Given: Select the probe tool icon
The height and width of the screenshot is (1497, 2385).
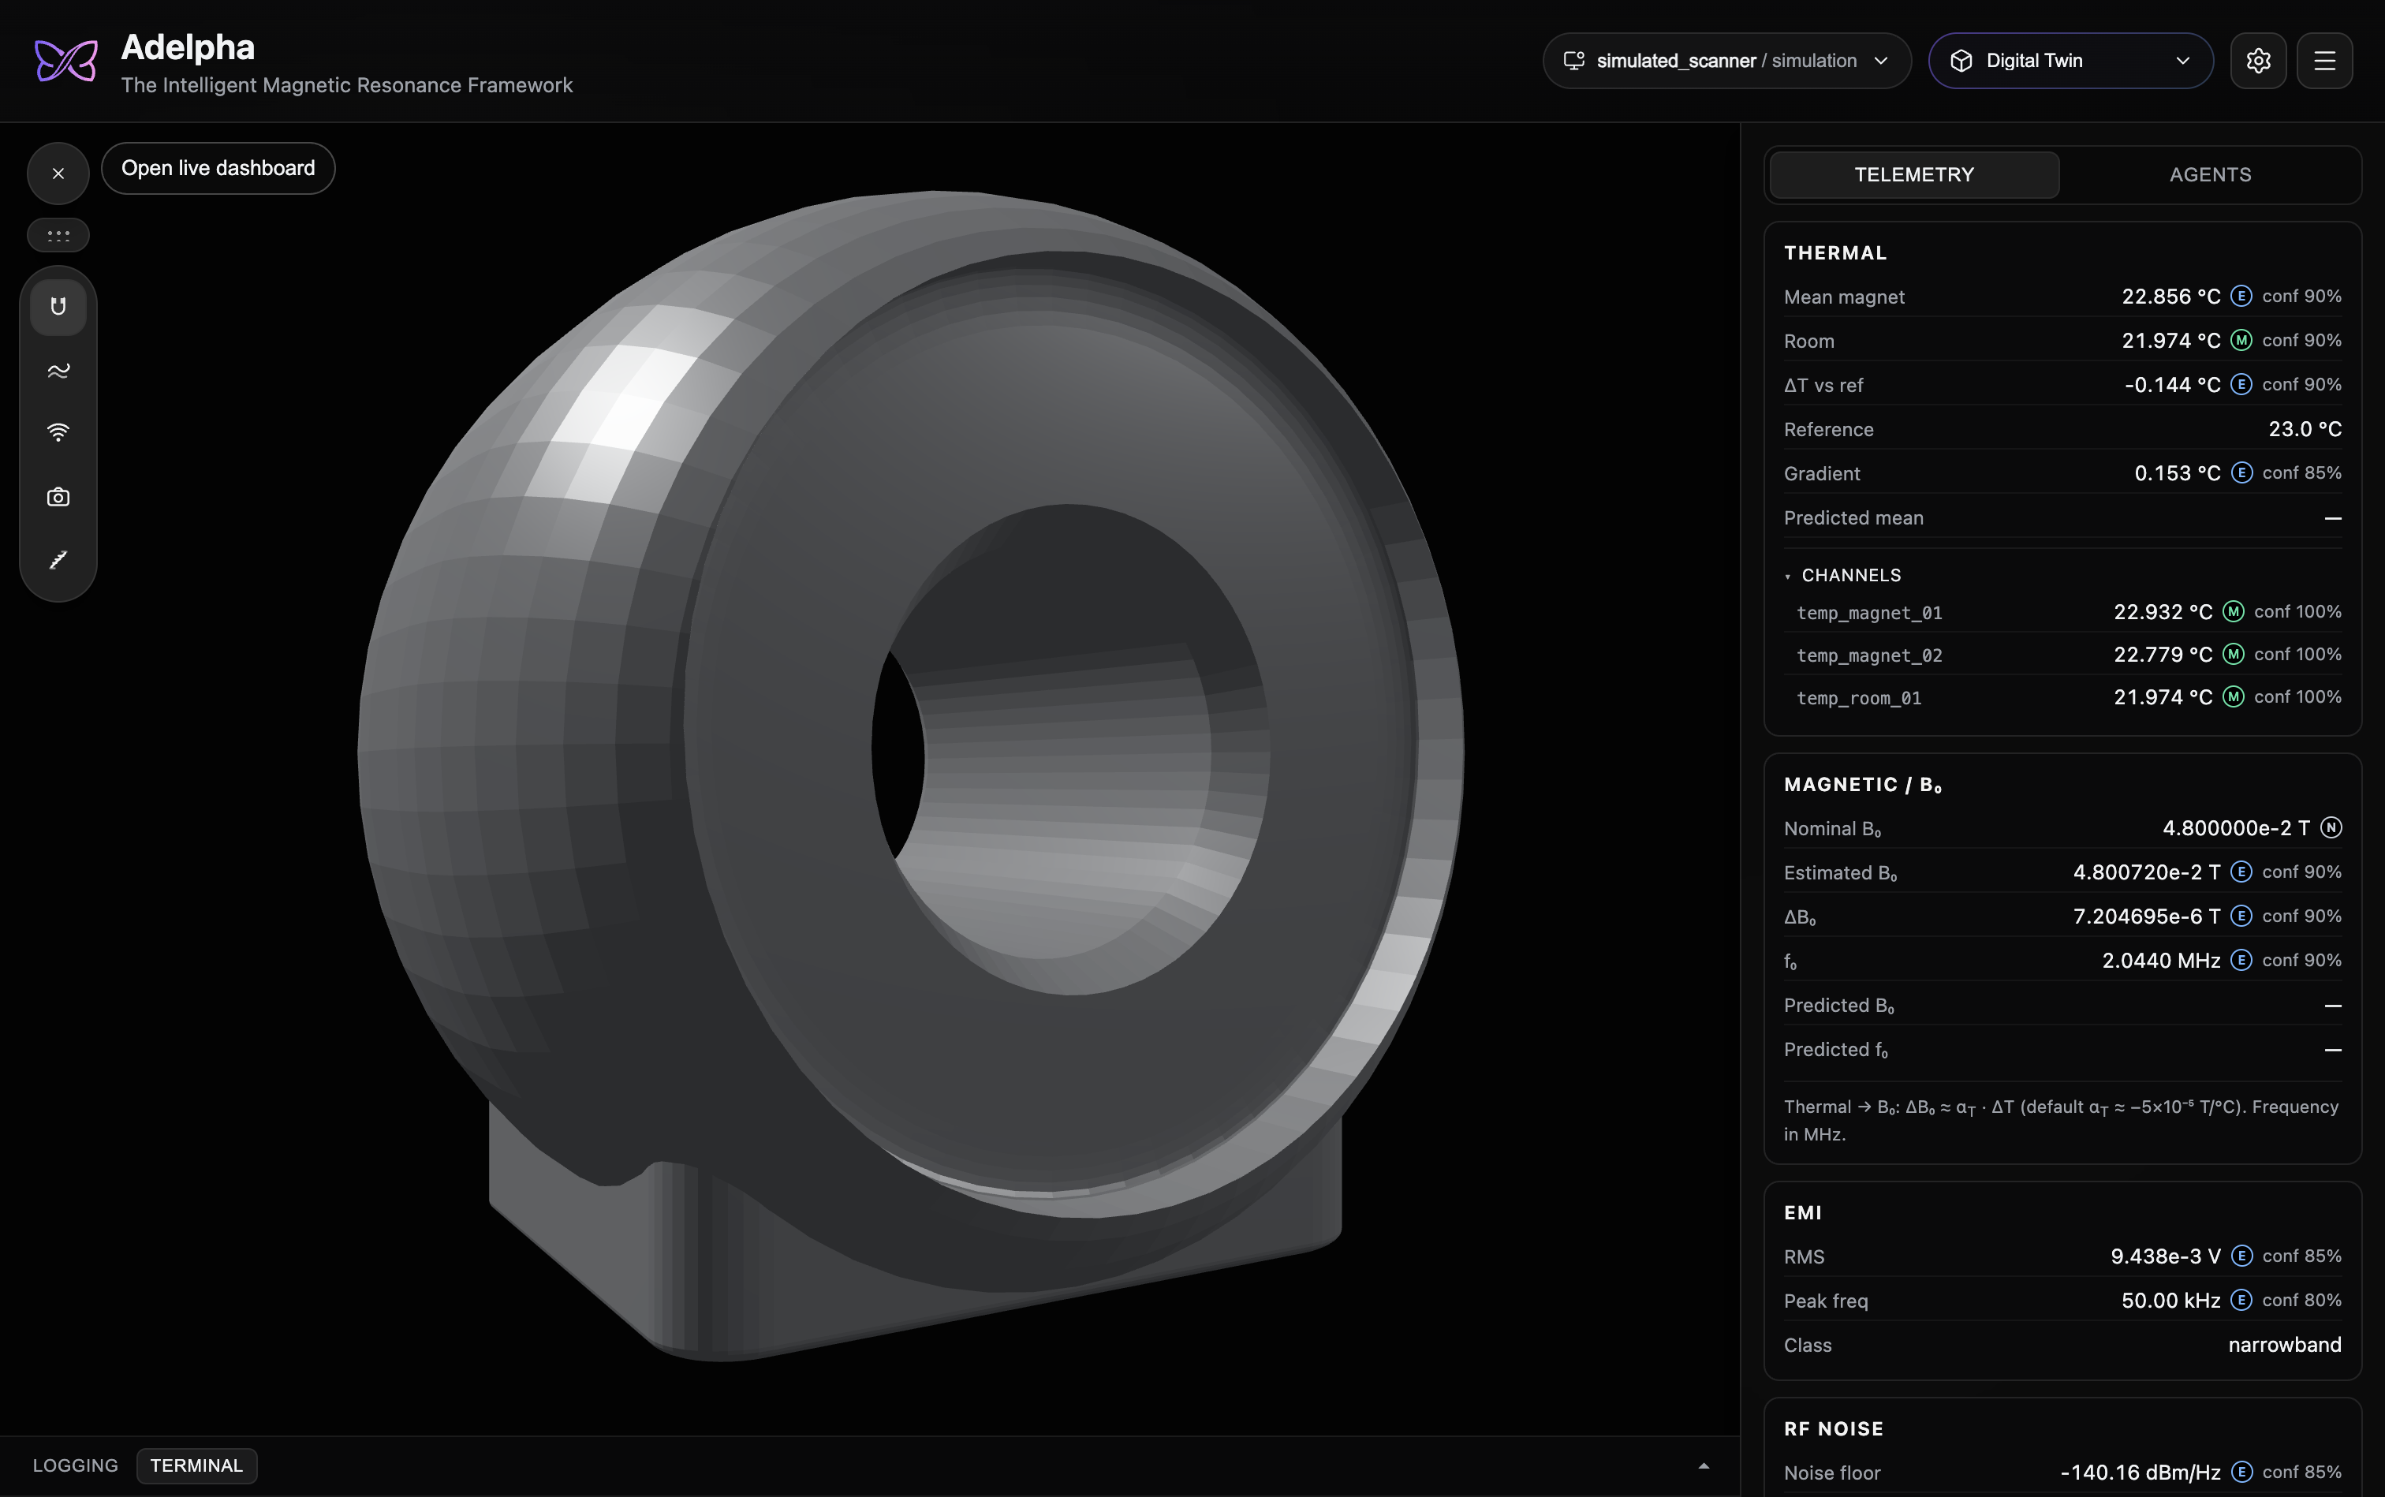Looking at the screenshot, I should point(58,560).
